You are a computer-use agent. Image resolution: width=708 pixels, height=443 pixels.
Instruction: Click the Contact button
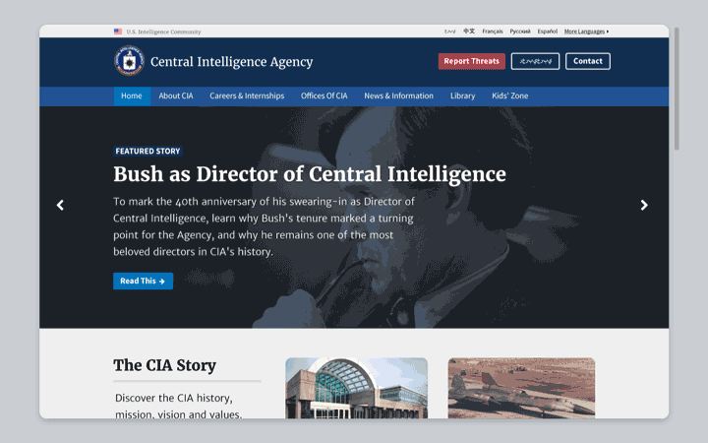point(587,61)
